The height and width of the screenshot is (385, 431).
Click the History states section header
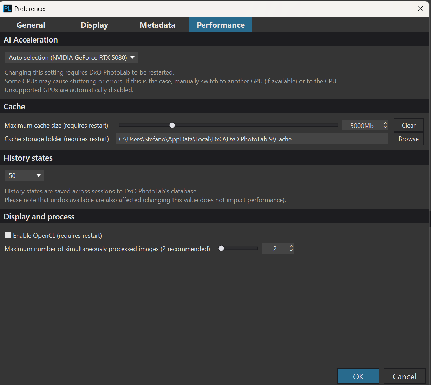[28, 158]
